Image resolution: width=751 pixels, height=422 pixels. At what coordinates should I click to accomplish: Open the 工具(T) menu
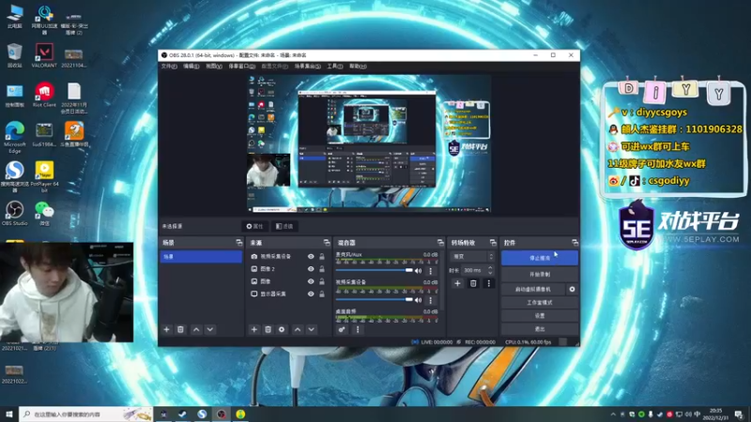click(x=335, y=66)
